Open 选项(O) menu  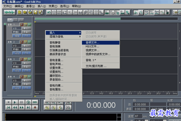65,6
